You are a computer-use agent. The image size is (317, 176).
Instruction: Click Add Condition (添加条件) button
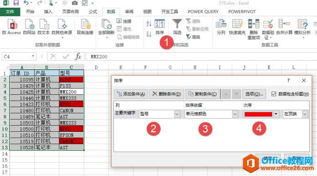(131, 94)
